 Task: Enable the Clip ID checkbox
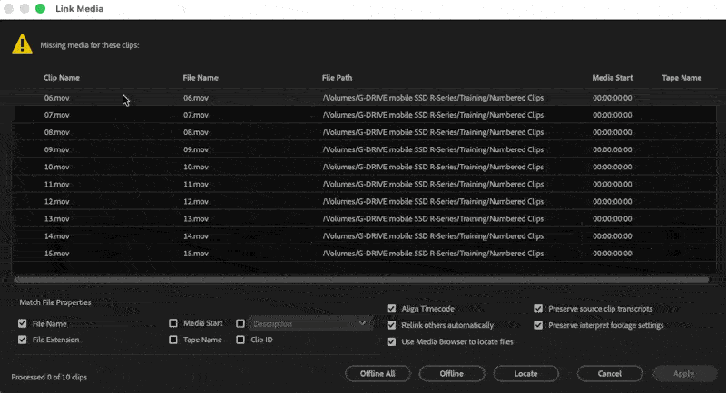[x=240, y=340]
